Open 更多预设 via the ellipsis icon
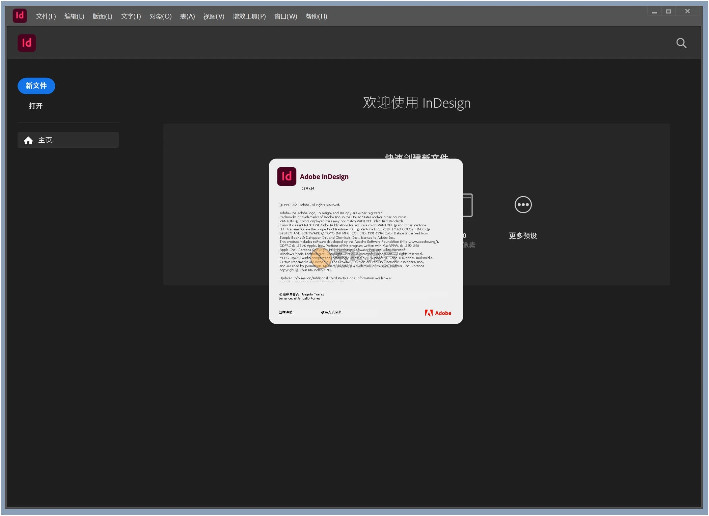 tap(522, 205)
